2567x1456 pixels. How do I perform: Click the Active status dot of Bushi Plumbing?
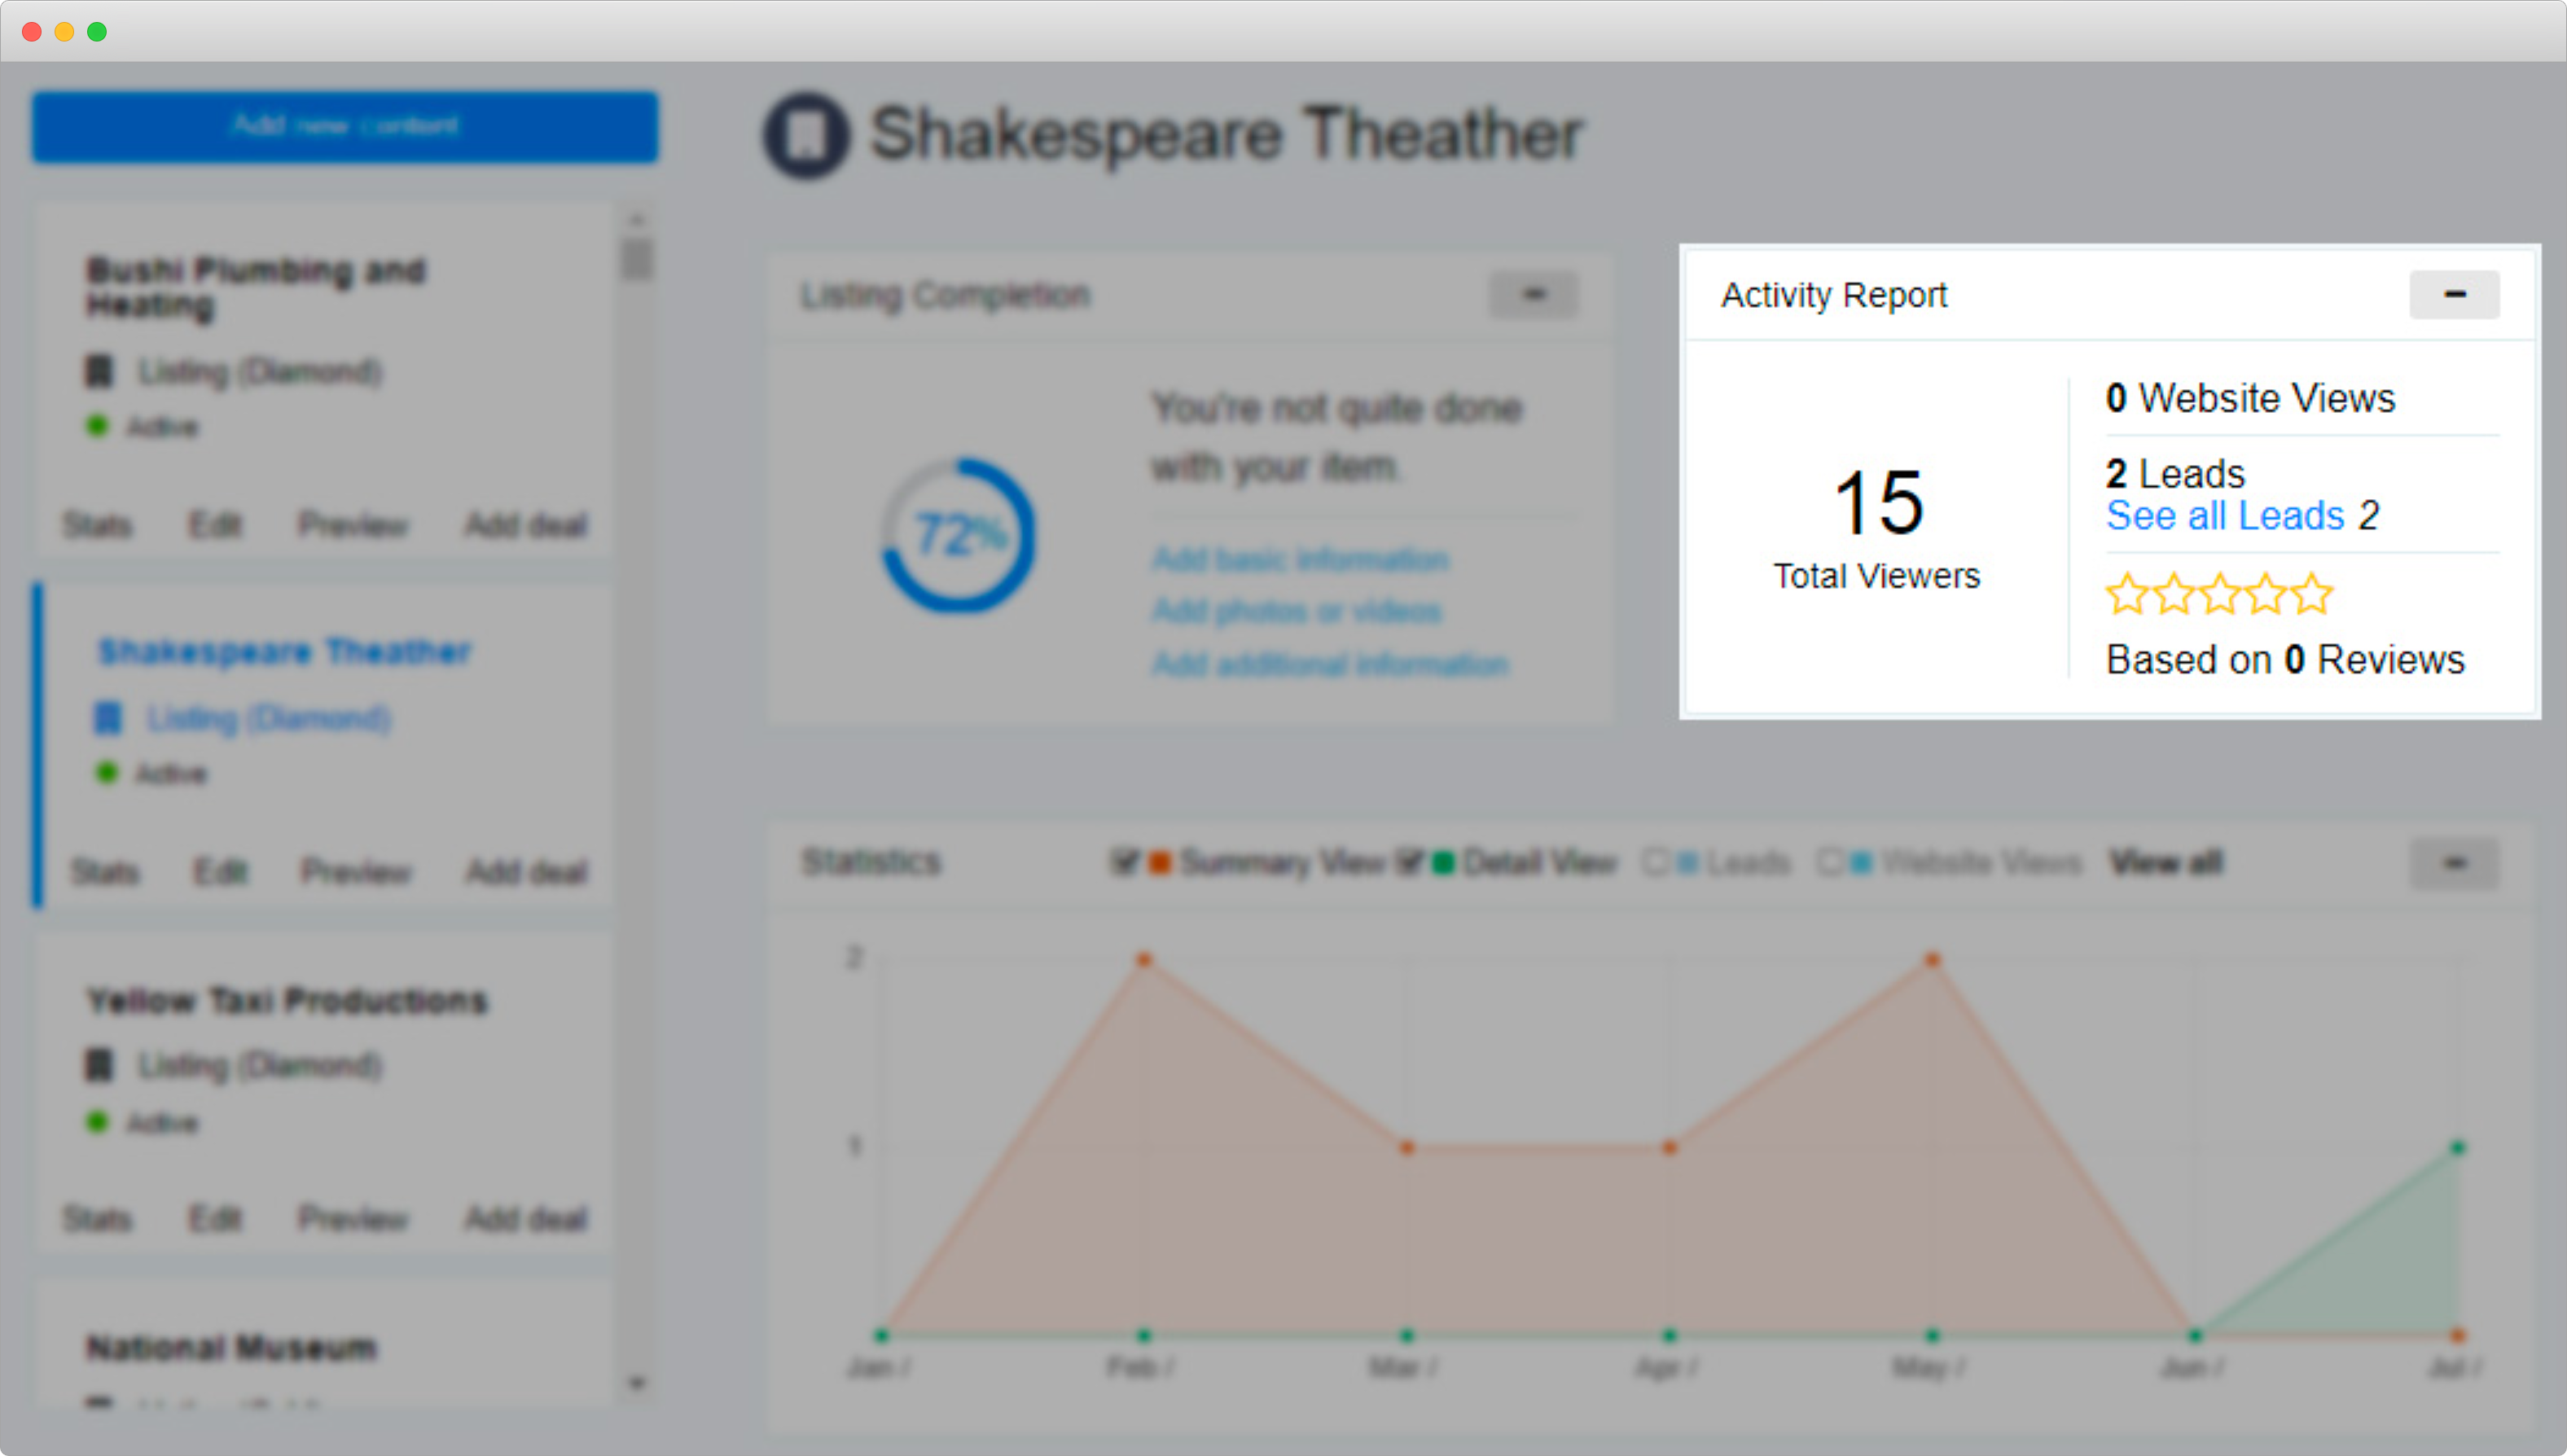tap(97, 426)
